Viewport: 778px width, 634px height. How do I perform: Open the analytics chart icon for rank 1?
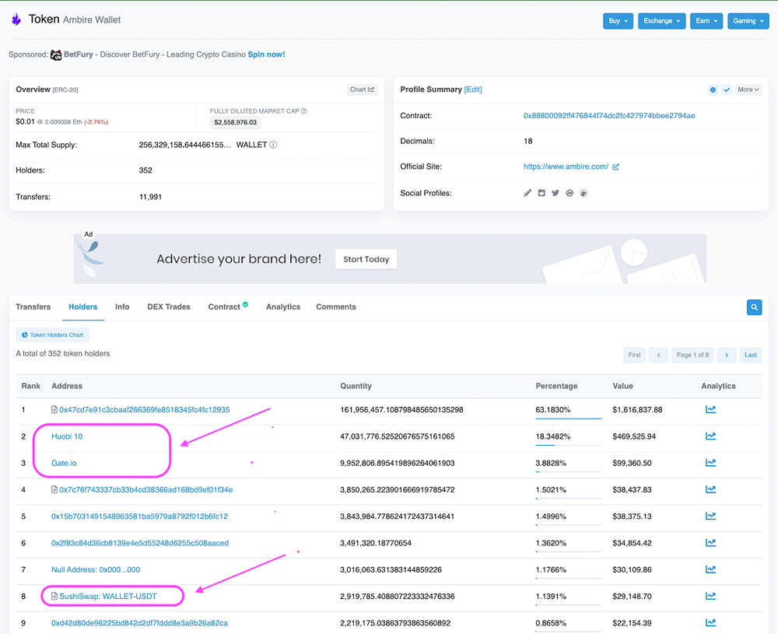(710, 410)
